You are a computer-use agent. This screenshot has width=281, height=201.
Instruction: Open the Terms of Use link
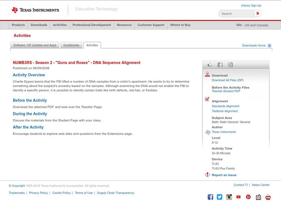(x=84, y=193)
